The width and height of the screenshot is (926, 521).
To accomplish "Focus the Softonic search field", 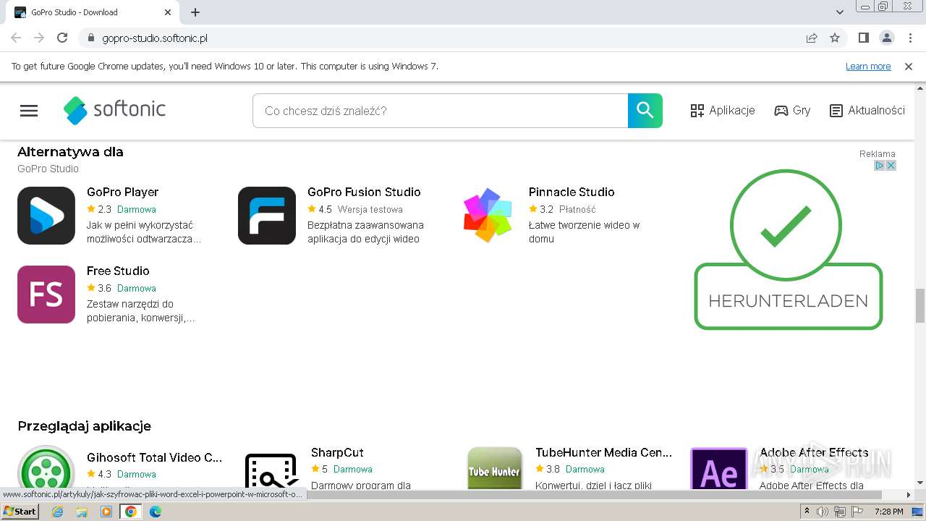I will pyautogui.click(x=440, y=111).
